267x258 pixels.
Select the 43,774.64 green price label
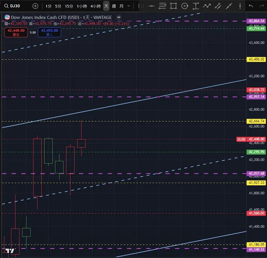pos(256,28)
